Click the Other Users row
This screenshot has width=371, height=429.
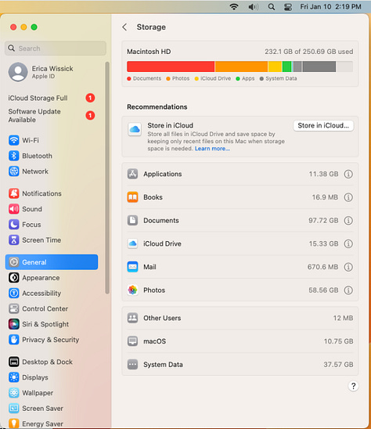click(x=240, y=318)
